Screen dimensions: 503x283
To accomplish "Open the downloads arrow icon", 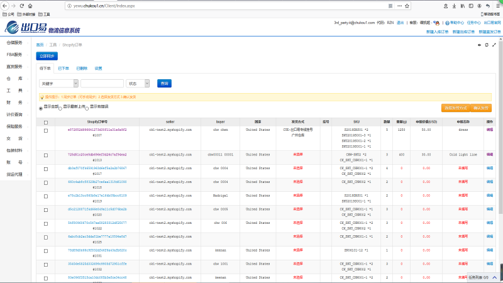I will point(454,6).
